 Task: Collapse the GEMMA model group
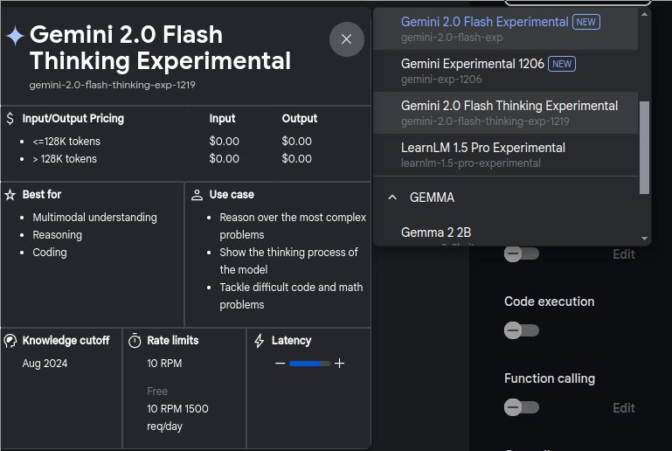click(392, 198)
